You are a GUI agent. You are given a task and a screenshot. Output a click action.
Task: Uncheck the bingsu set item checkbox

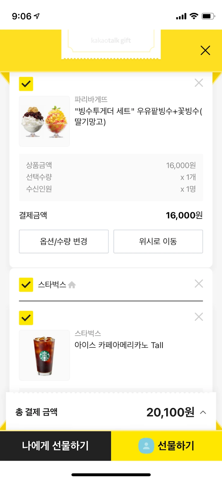26,84
